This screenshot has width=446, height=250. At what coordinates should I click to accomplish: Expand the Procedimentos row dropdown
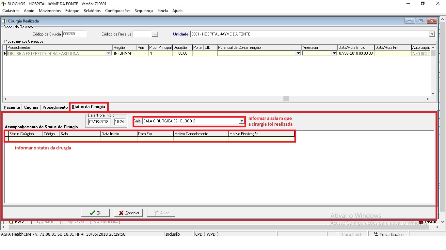[x=109, y=53]
